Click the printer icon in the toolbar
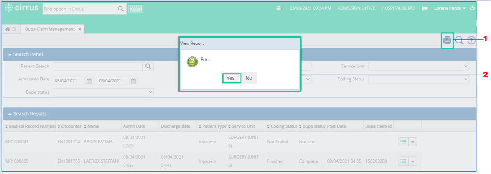Screen dimensions: 491x174 447,40
